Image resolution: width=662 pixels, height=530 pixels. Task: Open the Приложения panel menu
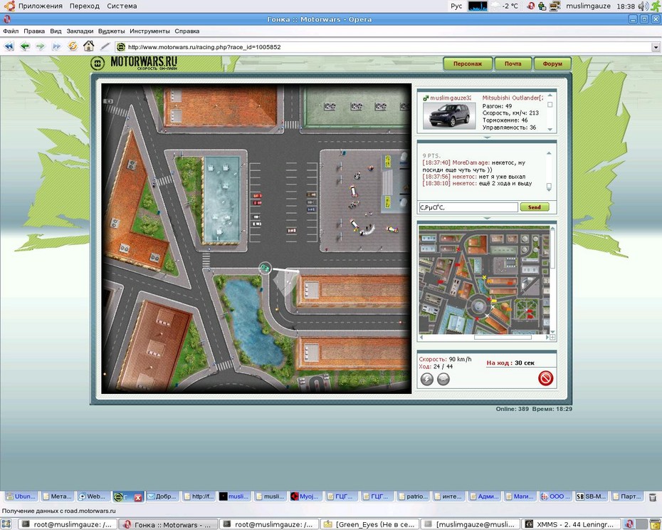click(x=40, y=6)
